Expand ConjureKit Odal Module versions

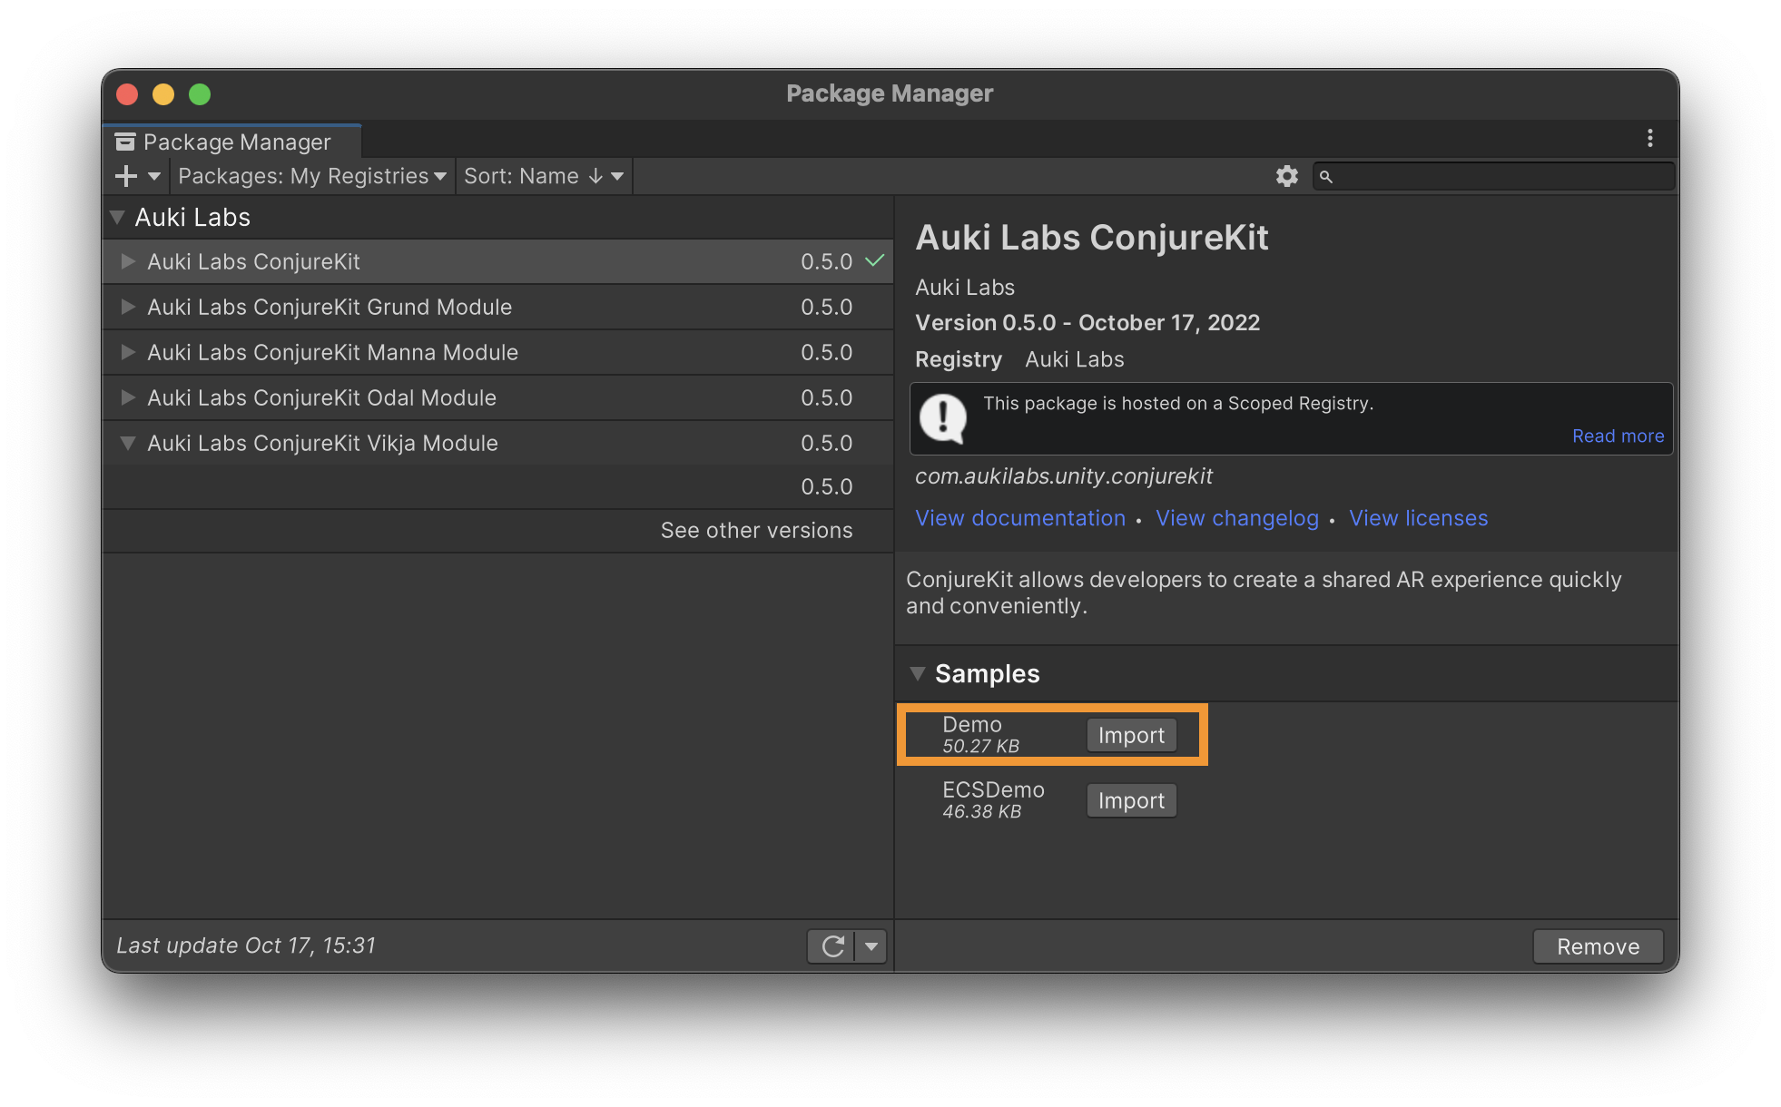(128, 397)
